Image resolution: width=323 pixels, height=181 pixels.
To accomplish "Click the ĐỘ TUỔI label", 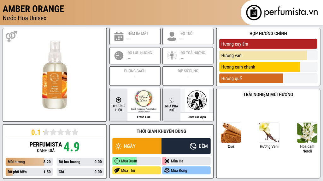I will click(187, 33).
